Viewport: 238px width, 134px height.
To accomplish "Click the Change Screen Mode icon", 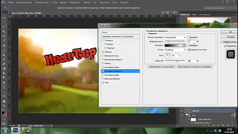I will click(4, 124).
